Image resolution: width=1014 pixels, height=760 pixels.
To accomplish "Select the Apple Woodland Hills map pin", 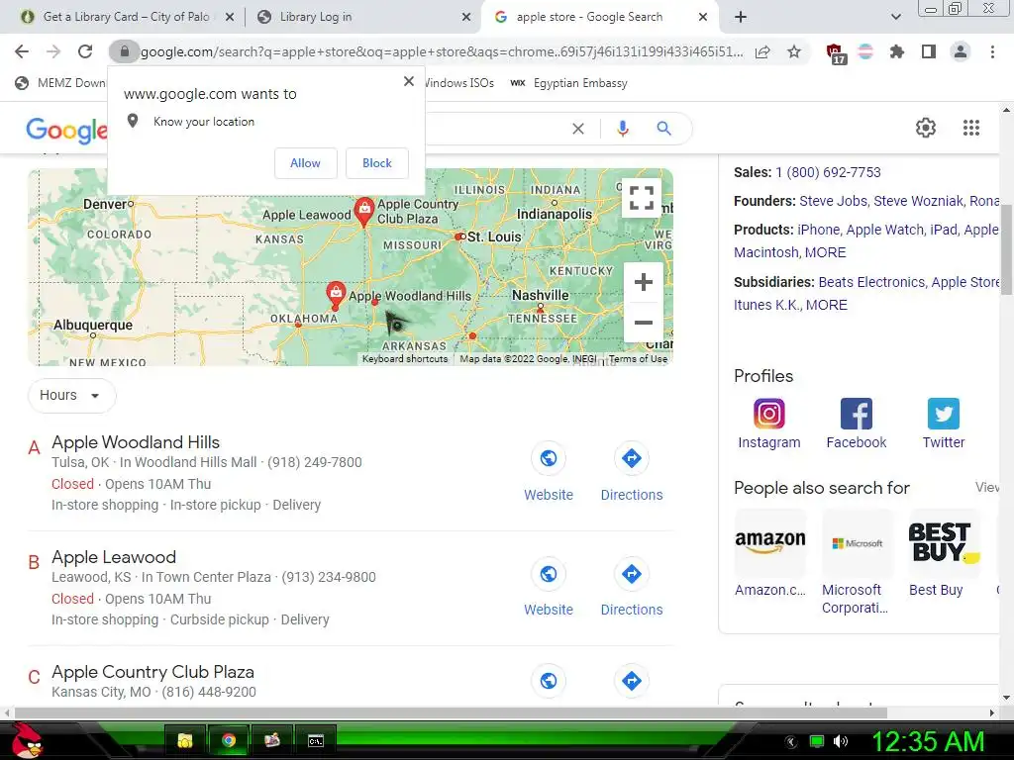I will 336,294.
